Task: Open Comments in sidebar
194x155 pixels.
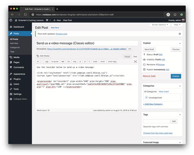Action: tap(20, 67)
